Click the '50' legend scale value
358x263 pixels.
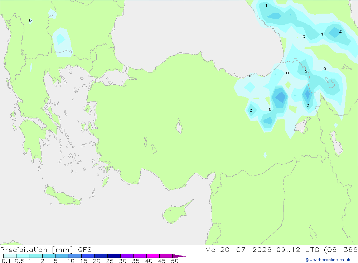coord(175,261)
